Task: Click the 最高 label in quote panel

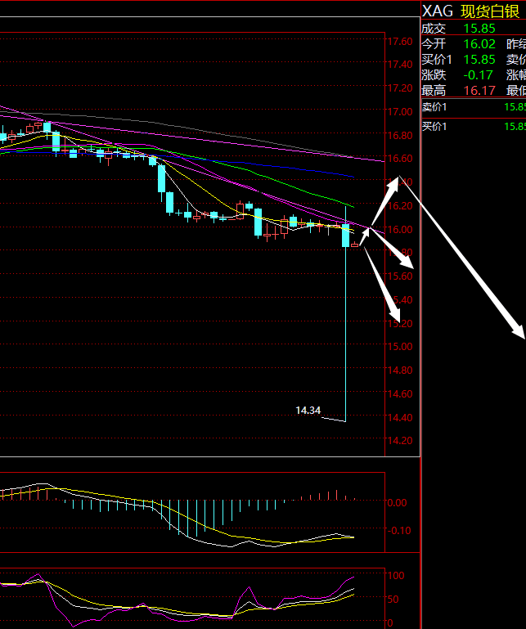Action: (434, 91)
